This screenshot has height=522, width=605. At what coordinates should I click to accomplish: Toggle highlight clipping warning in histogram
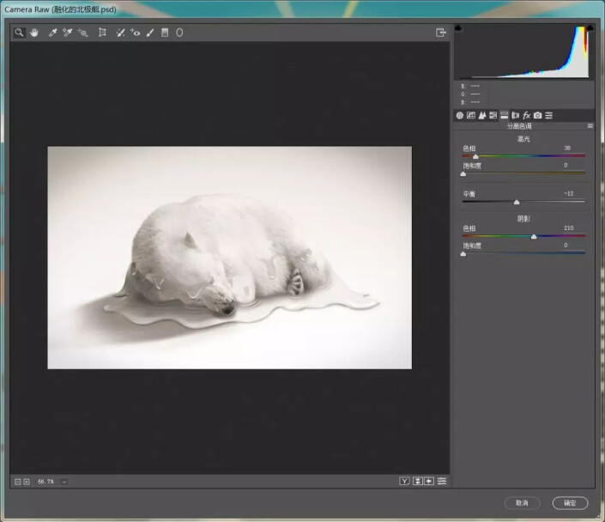coord(589,28)
